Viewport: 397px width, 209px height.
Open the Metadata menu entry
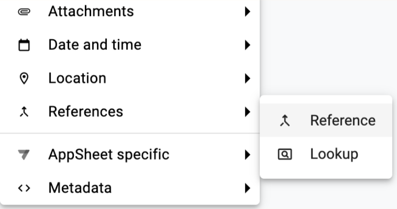coord(80,188)
